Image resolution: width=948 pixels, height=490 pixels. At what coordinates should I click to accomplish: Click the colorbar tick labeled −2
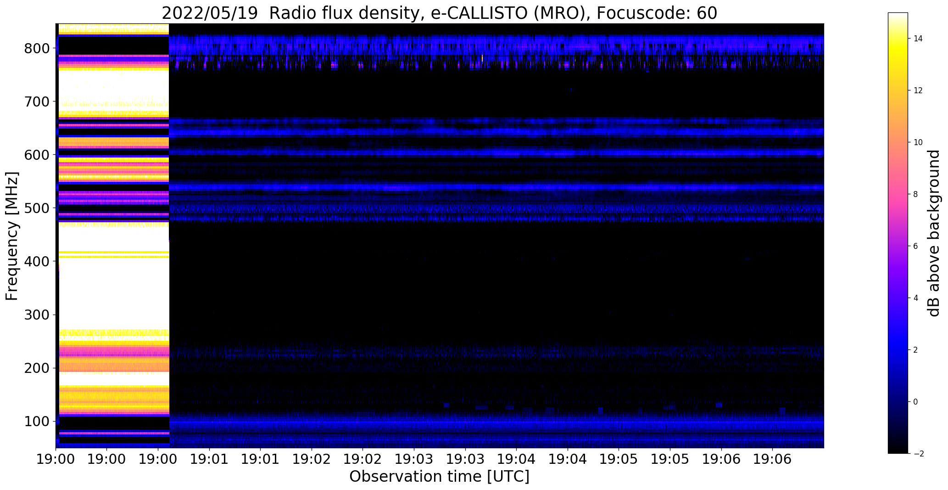click(x=918, y=454)
